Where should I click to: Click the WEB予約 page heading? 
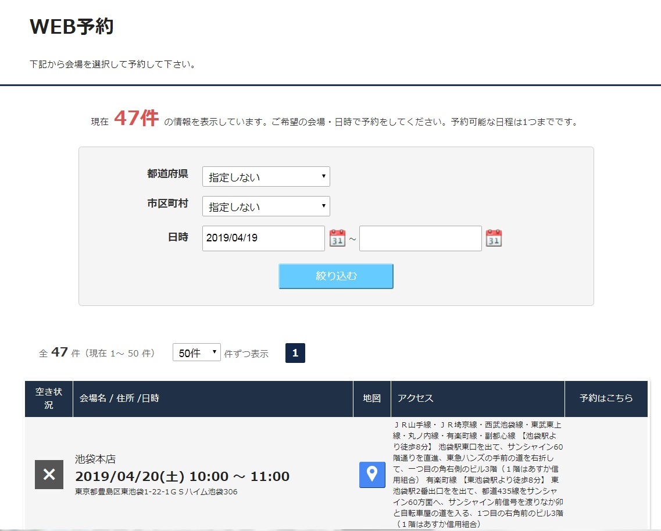tap(72, 27)
